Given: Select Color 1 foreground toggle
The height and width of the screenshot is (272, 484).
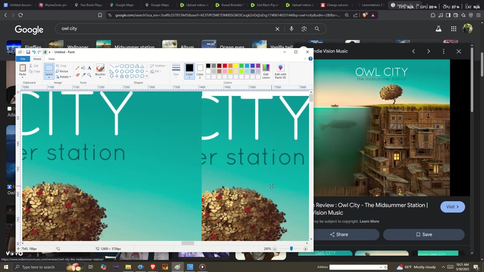Looking at the screenshot, I should click(189, 71).
